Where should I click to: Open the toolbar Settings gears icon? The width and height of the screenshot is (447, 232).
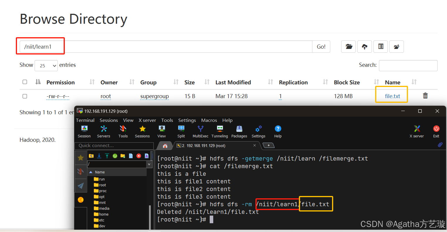tap(258, 131)
